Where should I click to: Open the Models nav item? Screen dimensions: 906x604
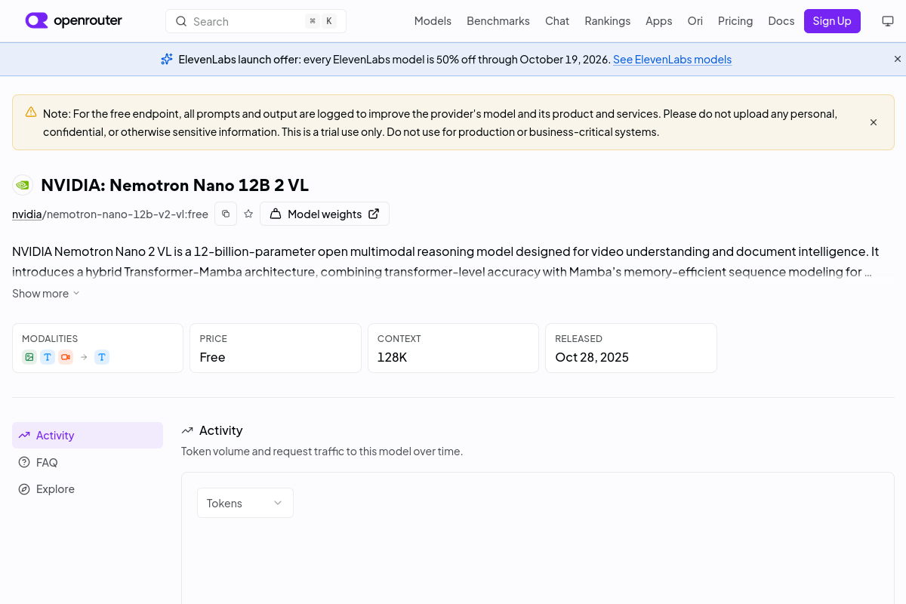click(x=433, y=21)
